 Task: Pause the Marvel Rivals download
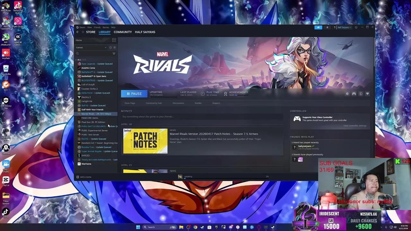pos(134,94)
